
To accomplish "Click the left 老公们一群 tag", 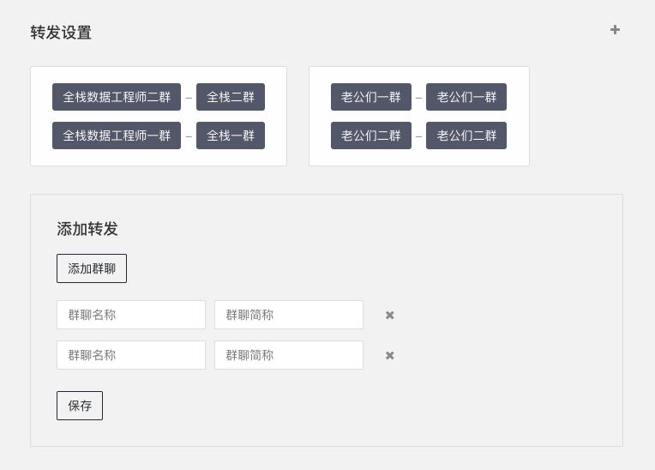I will click(x=371, y=97).
